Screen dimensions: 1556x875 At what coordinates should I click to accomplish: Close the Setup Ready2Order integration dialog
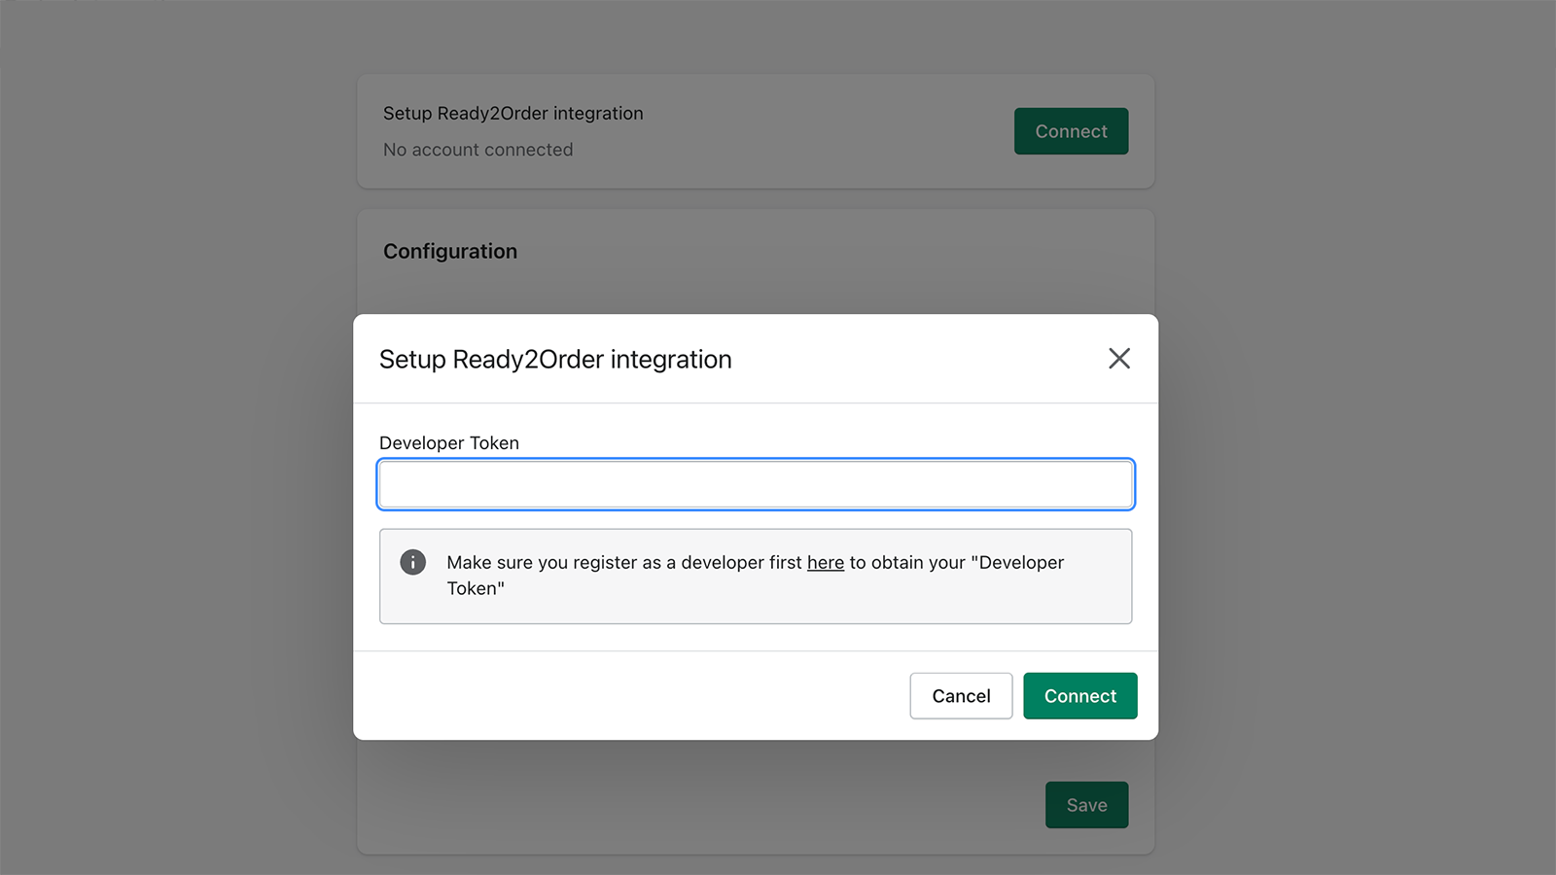(x=1119, y=359)
